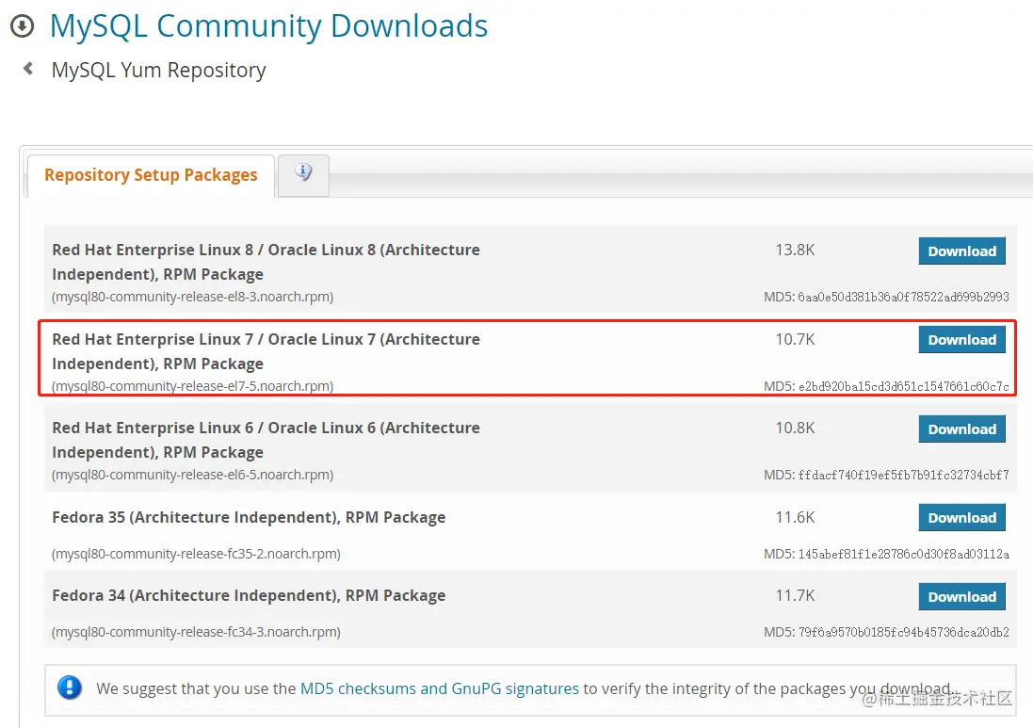Click the 11.7K file size value

pyautogui.click(x=795, y=595)
